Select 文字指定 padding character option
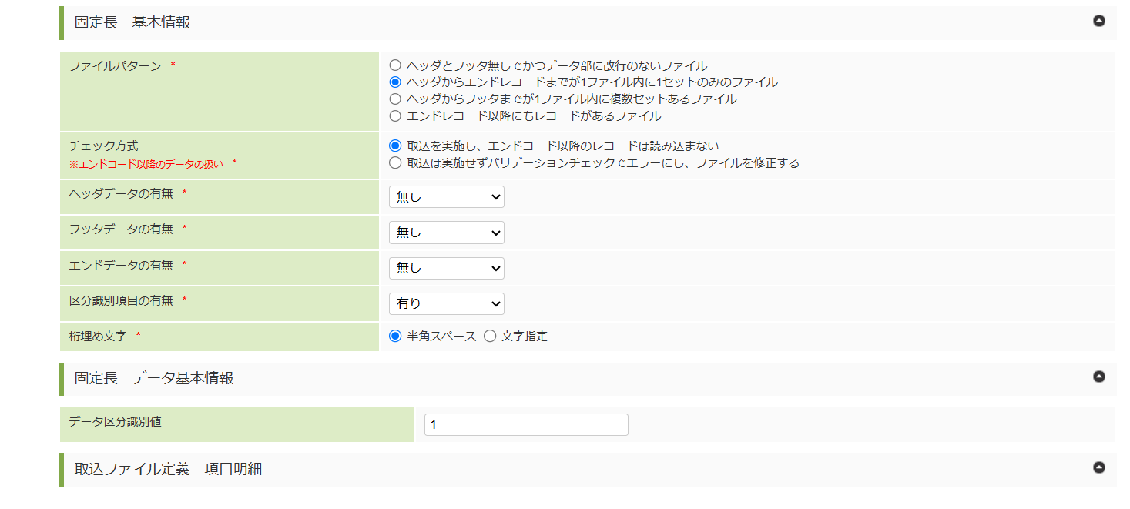 coord(490,336)
